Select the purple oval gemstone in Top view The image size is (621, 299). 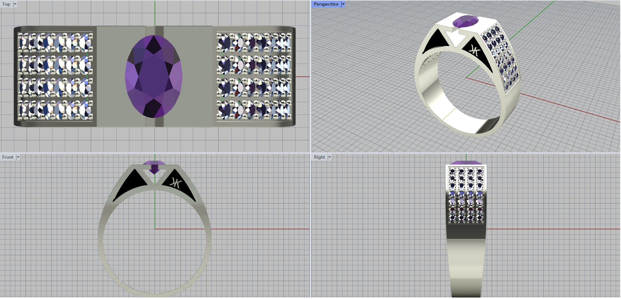[154, 76]
